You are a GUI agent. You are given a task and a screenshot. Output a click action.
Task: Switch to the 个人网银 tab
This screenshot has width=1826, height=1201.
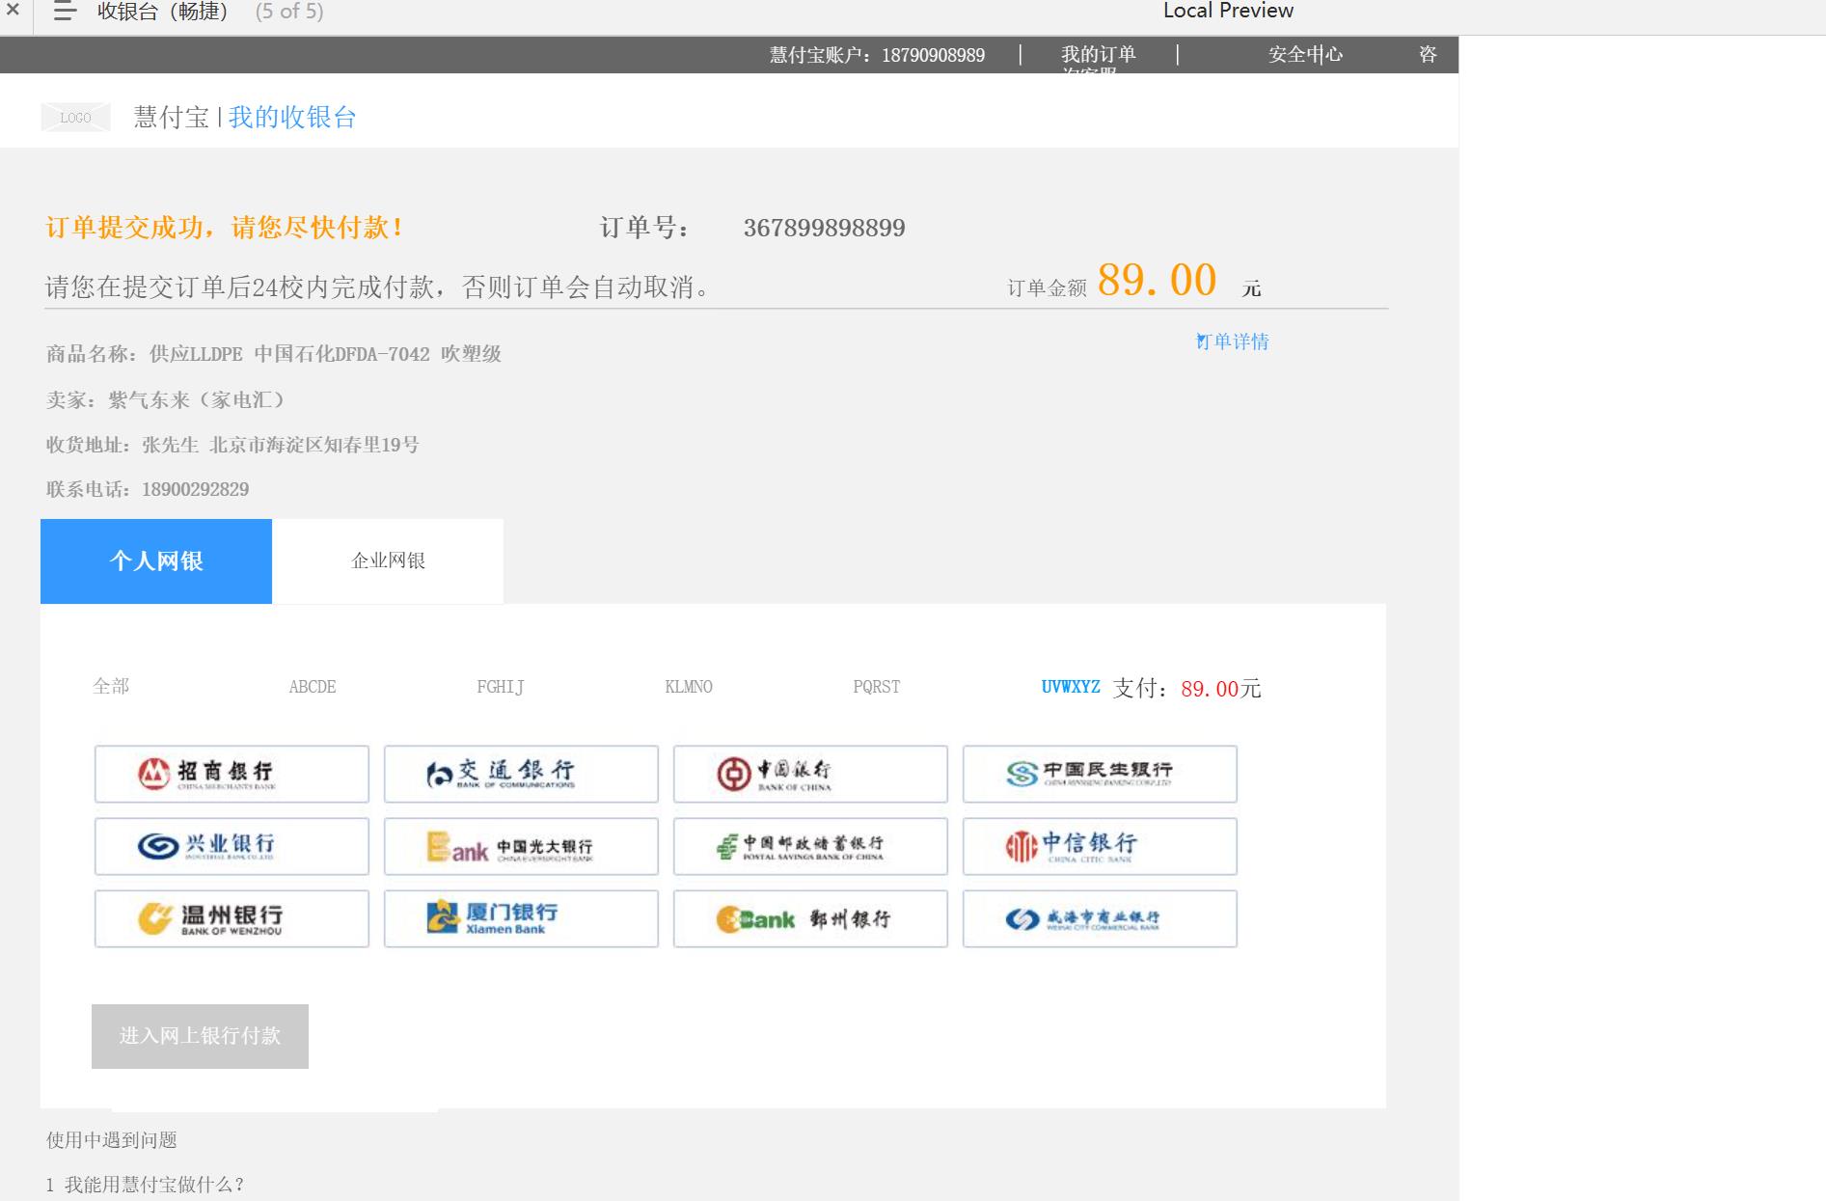pos(156,561)
